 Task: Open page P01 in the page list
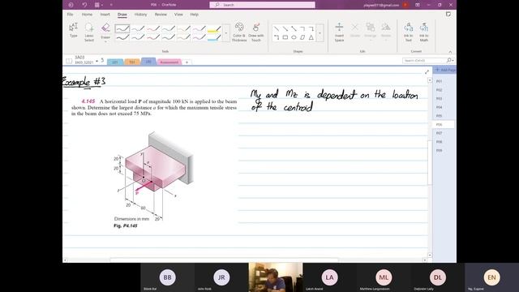(x=440, y=81)
